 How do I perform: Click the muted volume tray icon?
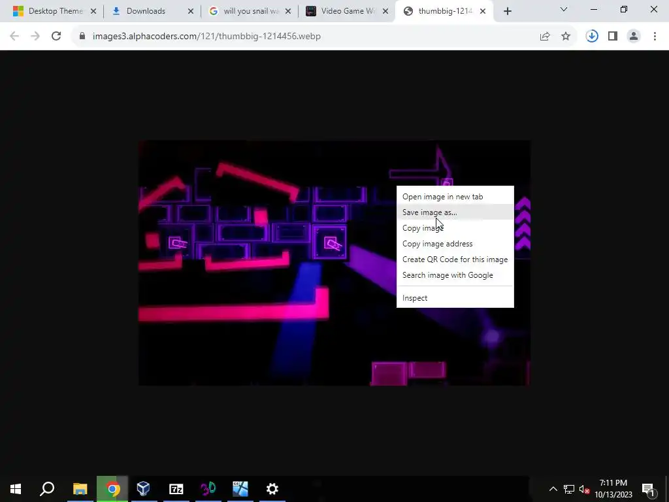tap(584, 489)
